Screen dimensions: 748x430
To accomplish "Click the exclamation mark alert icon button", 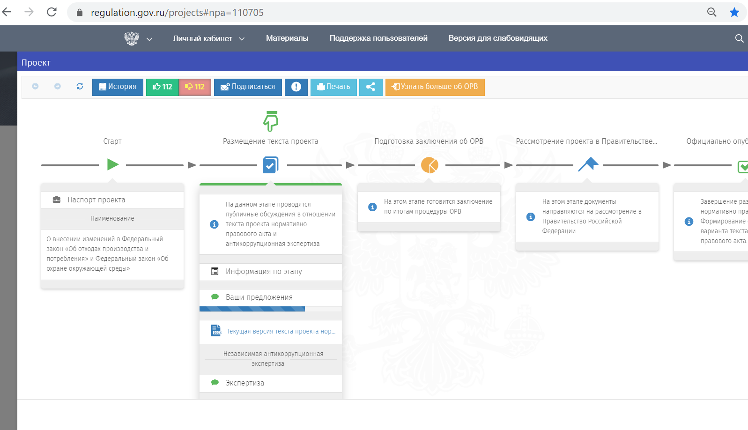I will 296,87.
